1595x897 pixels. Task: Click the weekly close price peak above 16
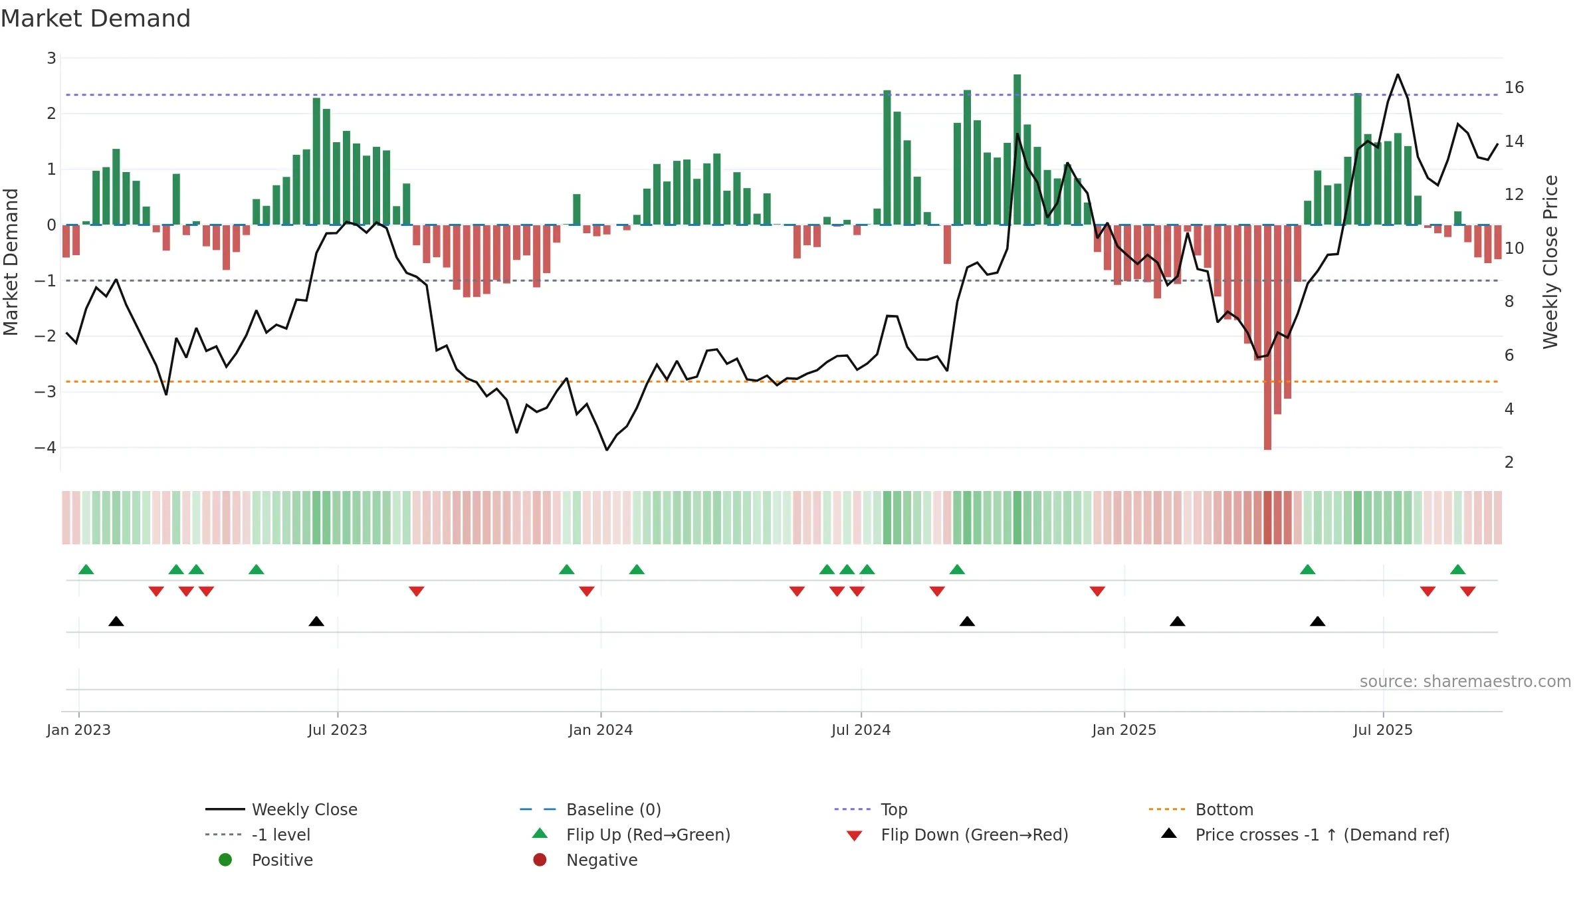1398,74
